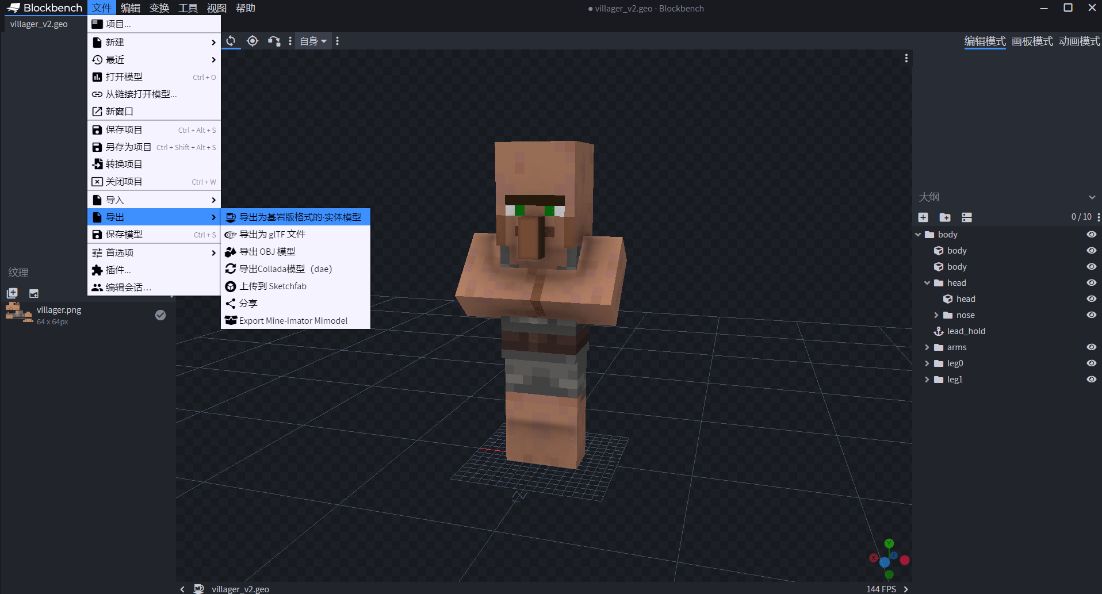The image size is (1102, 594).
Task: Expand the leg1 group
Action: (927, 380)
